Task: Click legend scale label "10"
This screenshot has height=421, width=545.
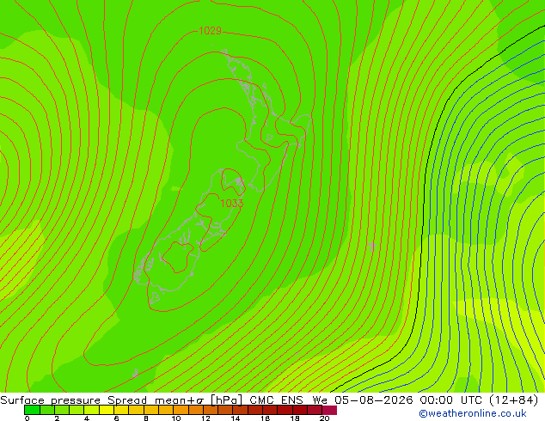Action: 176,418
